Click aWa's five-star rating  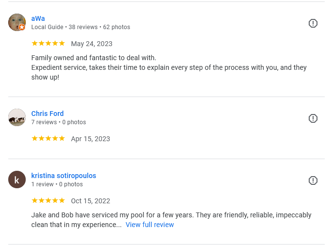(x=48, y=44)
